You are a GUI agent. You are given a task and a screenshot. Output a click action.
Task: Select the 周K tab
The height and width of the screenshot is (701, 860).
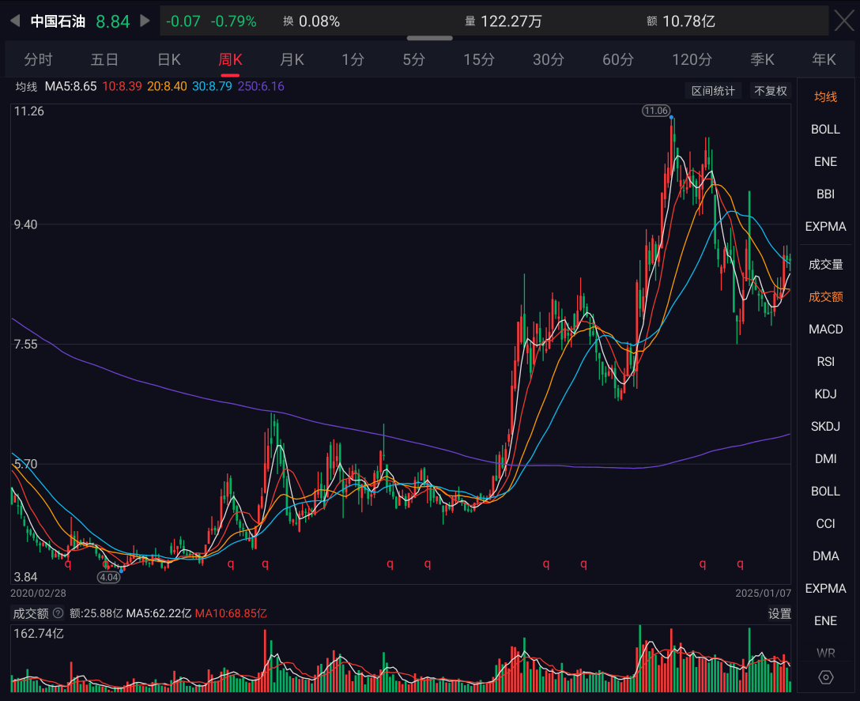(x=230, y=59)
